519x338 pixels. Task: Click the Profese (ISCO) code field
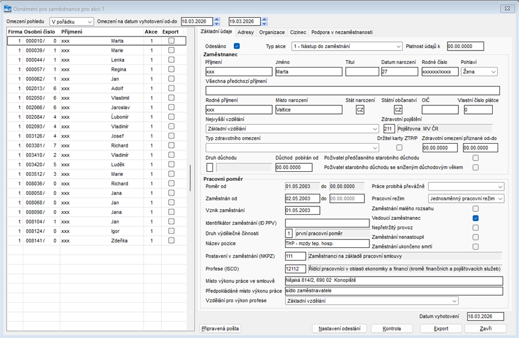click(x=296, y=269)
